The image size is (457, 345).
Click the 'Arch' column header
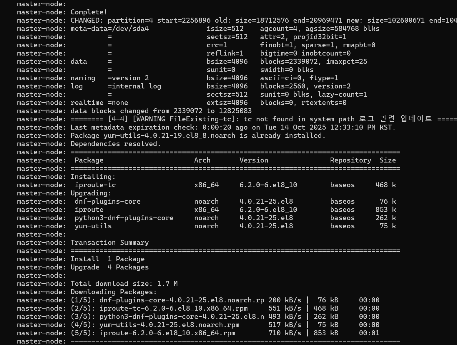coord(202,160)
